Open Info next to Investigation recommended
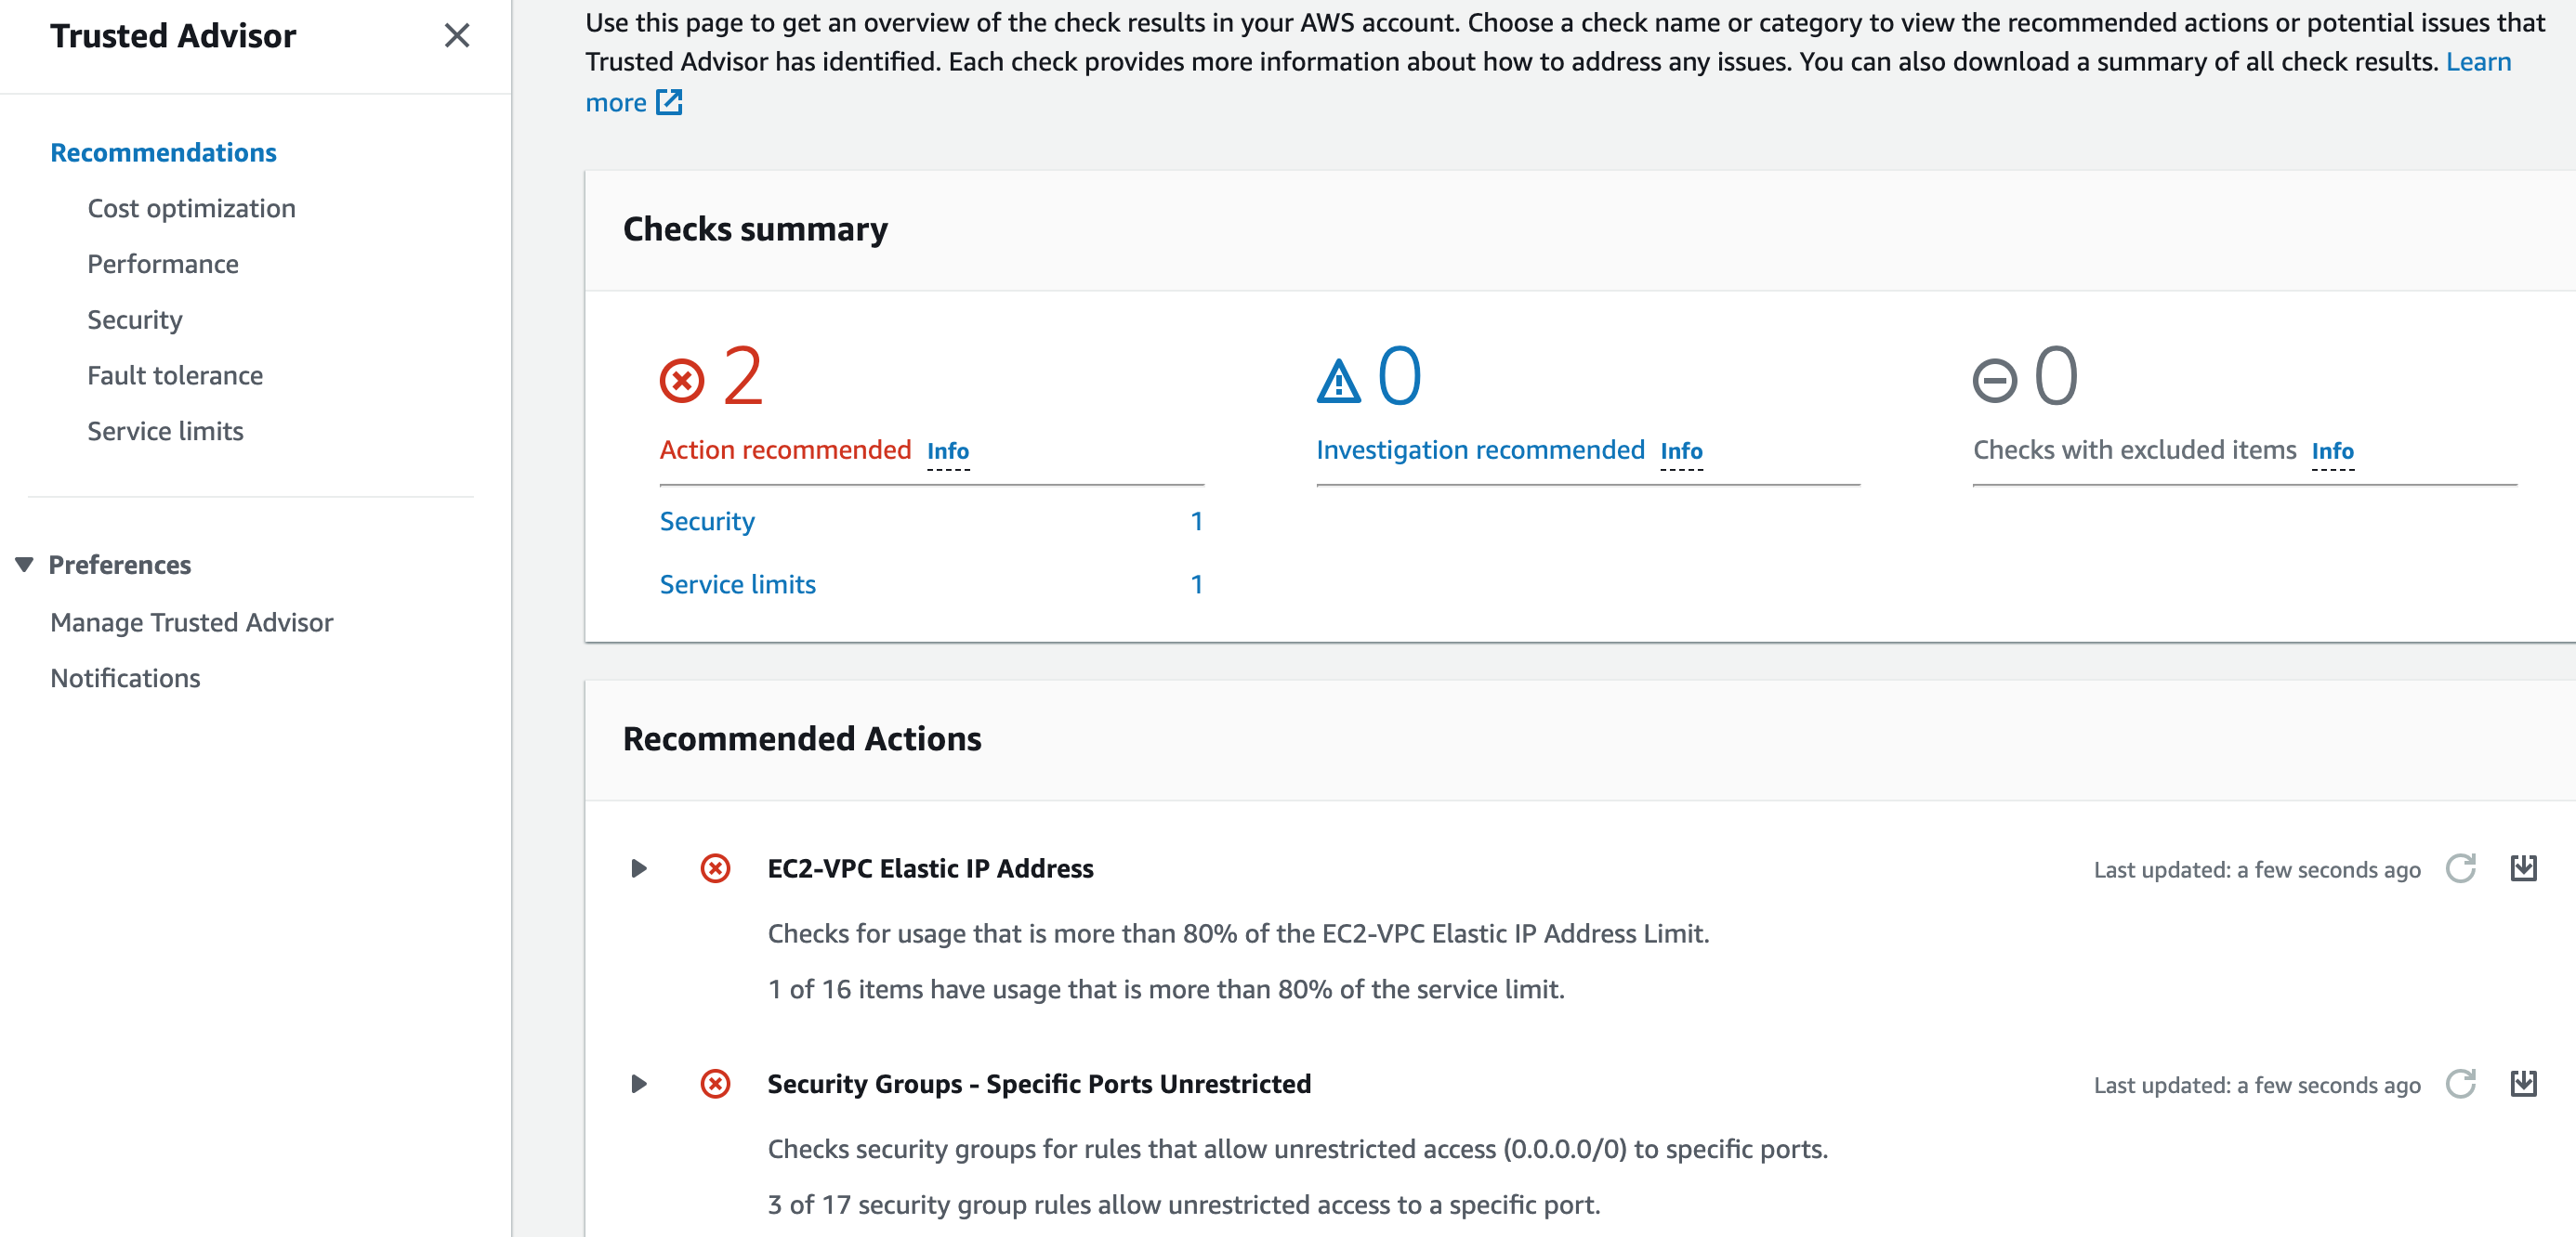 (x=1681, y=451)
